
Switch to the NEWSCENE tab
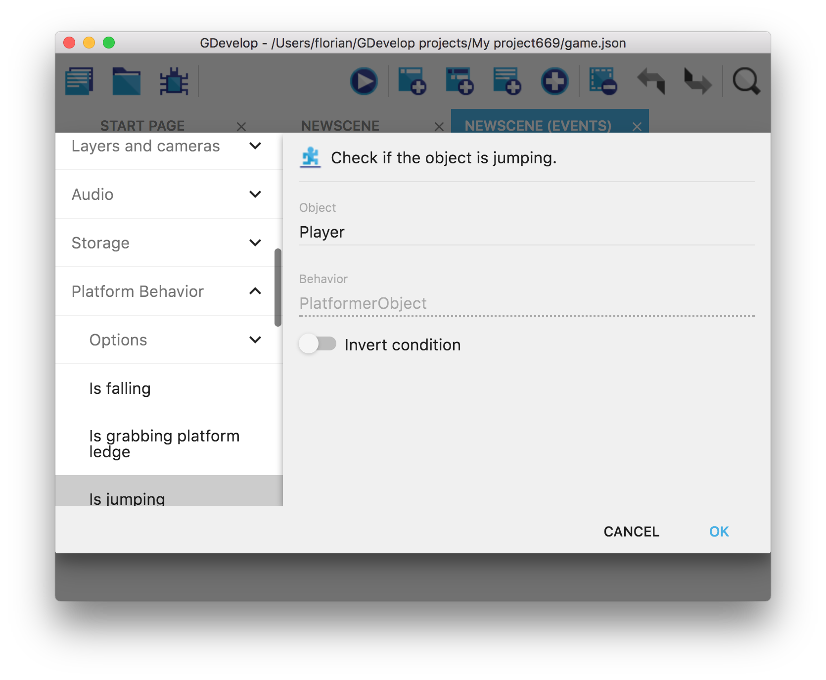(x=340, y=126)
